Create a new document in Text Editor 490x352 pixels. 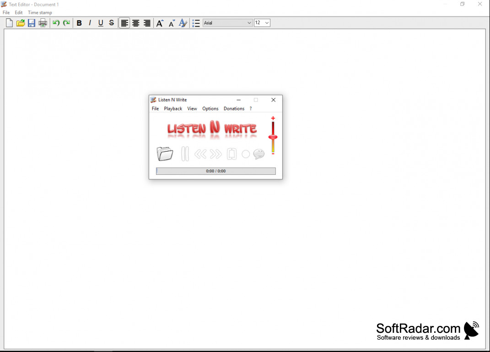point(9,23)
